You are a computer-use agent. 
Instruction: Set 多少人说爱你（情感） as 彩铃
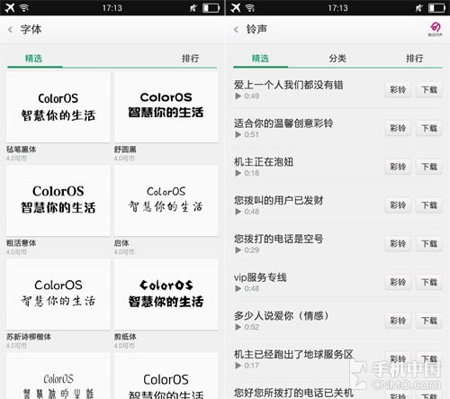pyautogui.click(x=398, y=321)
